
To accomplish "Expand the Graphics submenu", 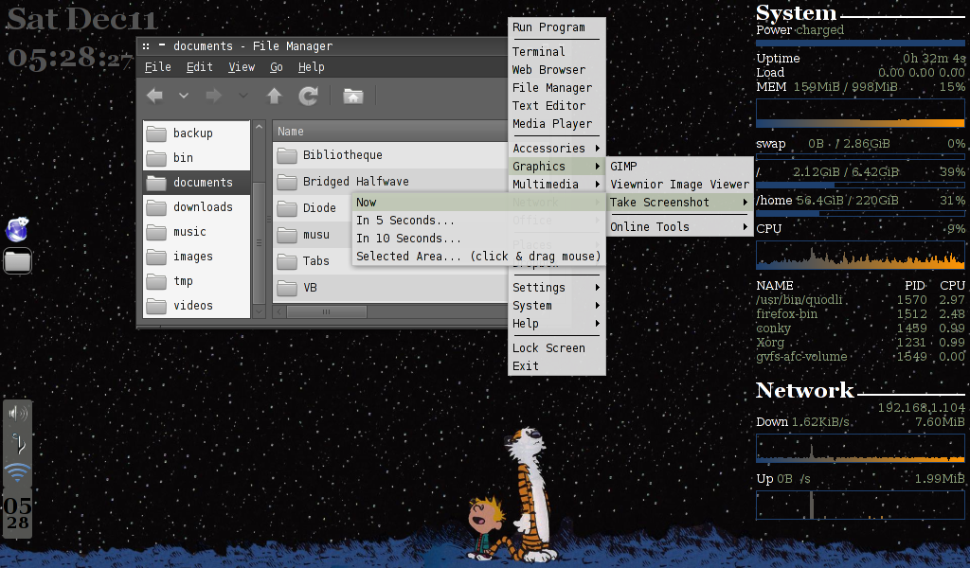I will point(556,167).
